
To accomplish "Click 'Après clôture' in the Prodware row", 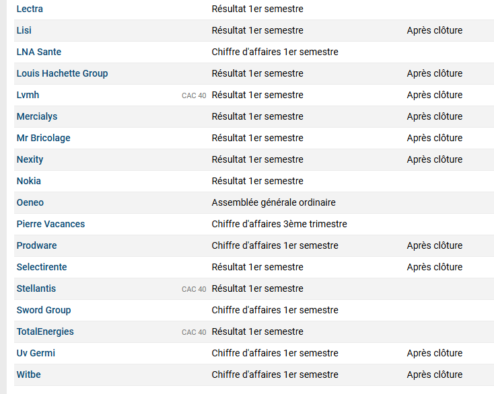I will click(x=435, y=245).
